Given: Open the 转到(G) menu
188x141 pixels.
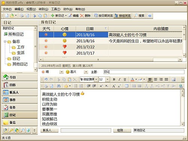Looking at the screenshot, I should (x=43, y=9).
